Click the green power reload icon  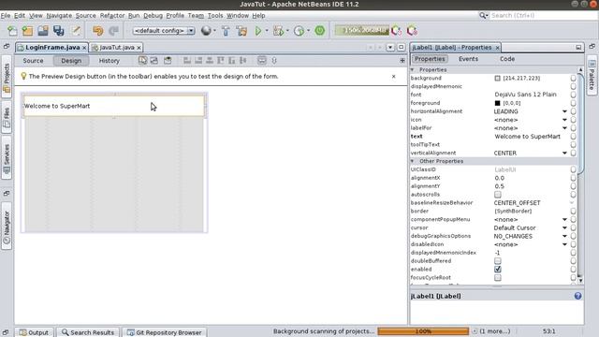pyautogui.click(x=320, y=31)
